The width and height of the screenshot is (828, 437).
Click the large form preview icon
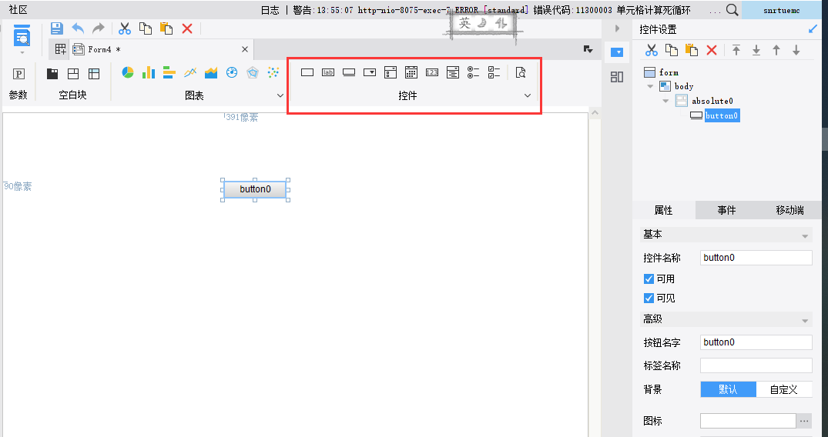(22, 35)
